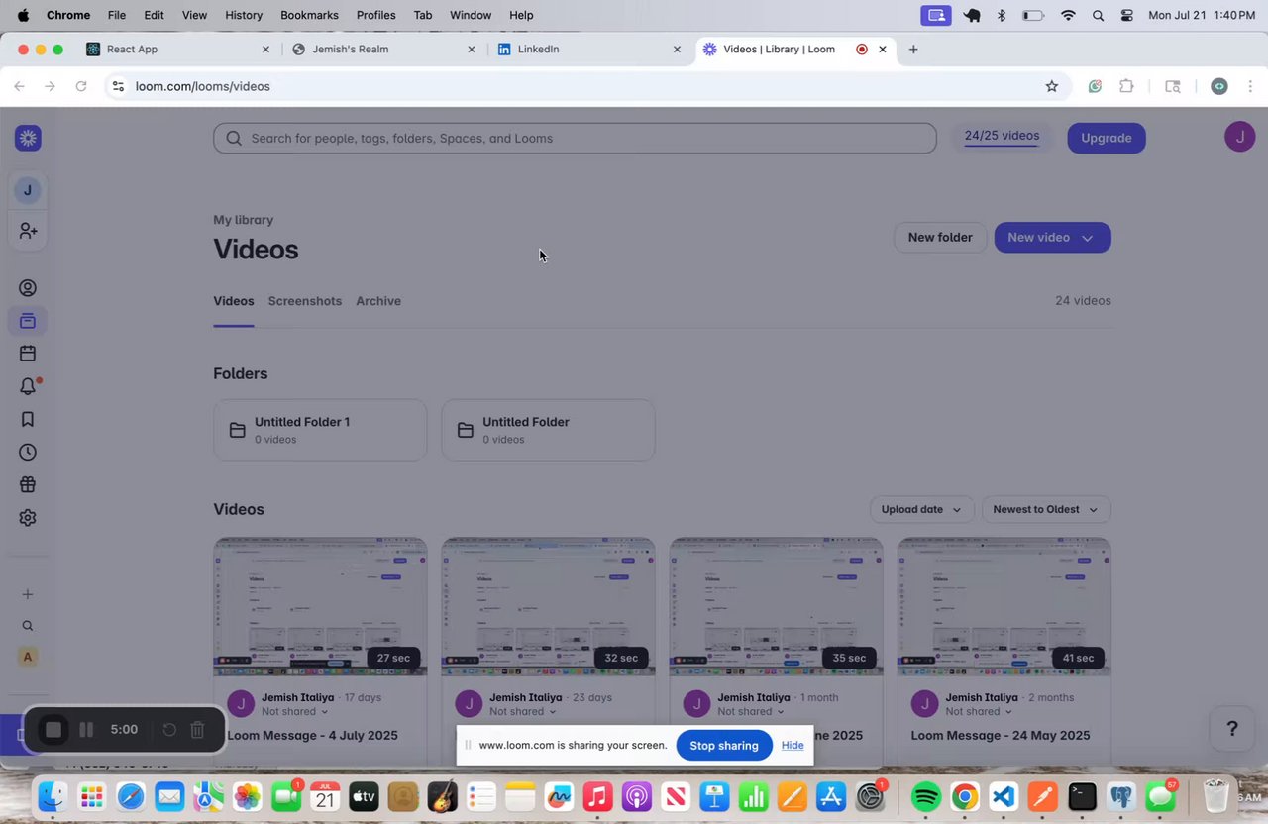This screenshot has width=1268, height=824.
Task: Expand 'Not shared' on the 24 May video
Action: click(979, 711)
